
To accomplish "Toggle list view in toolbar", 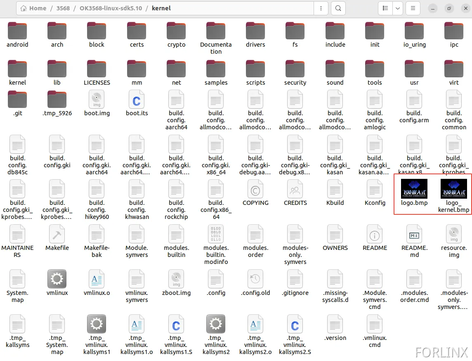I will pos(385,8).
